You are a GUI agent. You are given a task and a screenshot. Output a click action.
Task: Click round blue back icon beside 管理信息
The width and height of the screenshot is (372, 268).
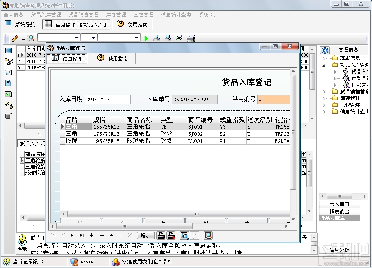[x=325, y=50]
